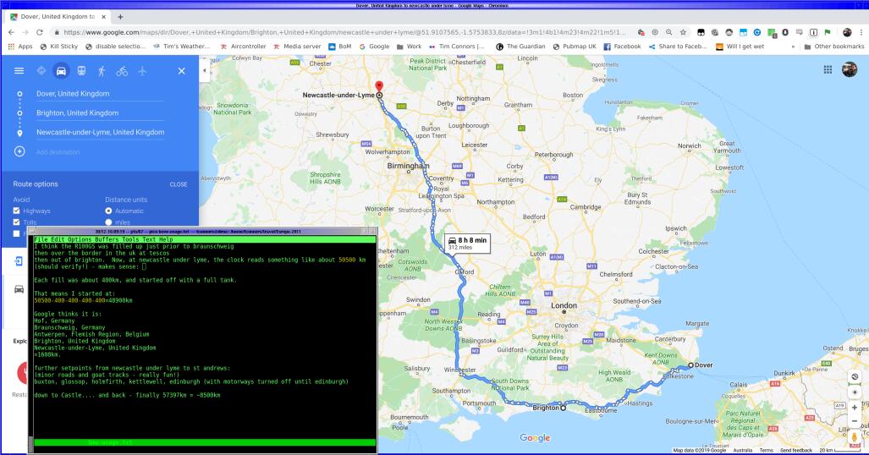
Task: Select the Cycling travel mode
Action: pyautogui.click(x=122, y=71)
